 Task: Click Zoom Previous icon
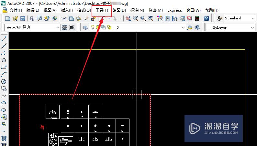(150, 18)
